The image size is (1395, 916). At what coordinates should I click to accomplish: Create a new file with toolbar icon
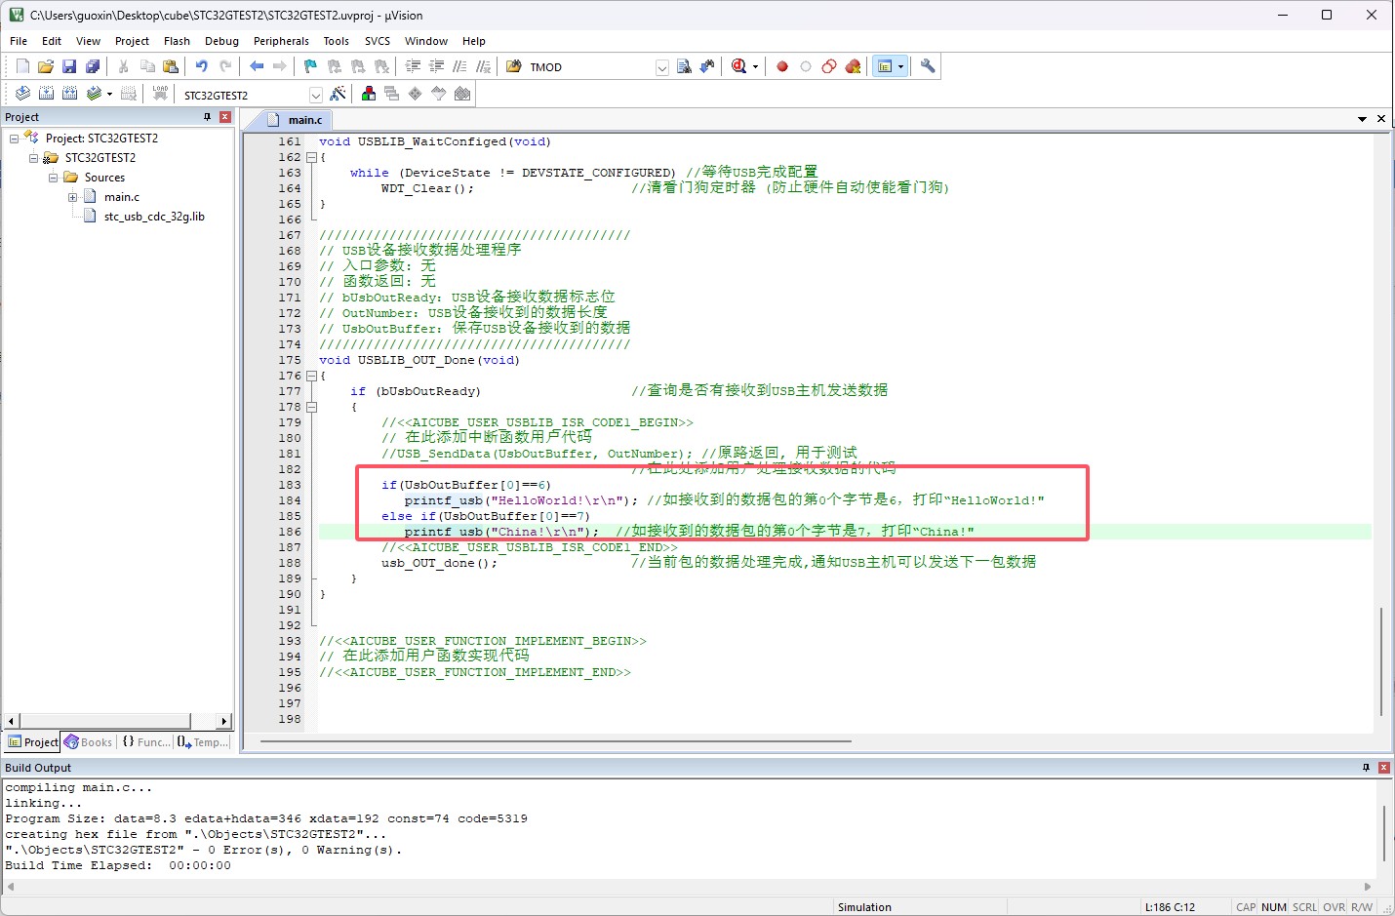point(22,66)
